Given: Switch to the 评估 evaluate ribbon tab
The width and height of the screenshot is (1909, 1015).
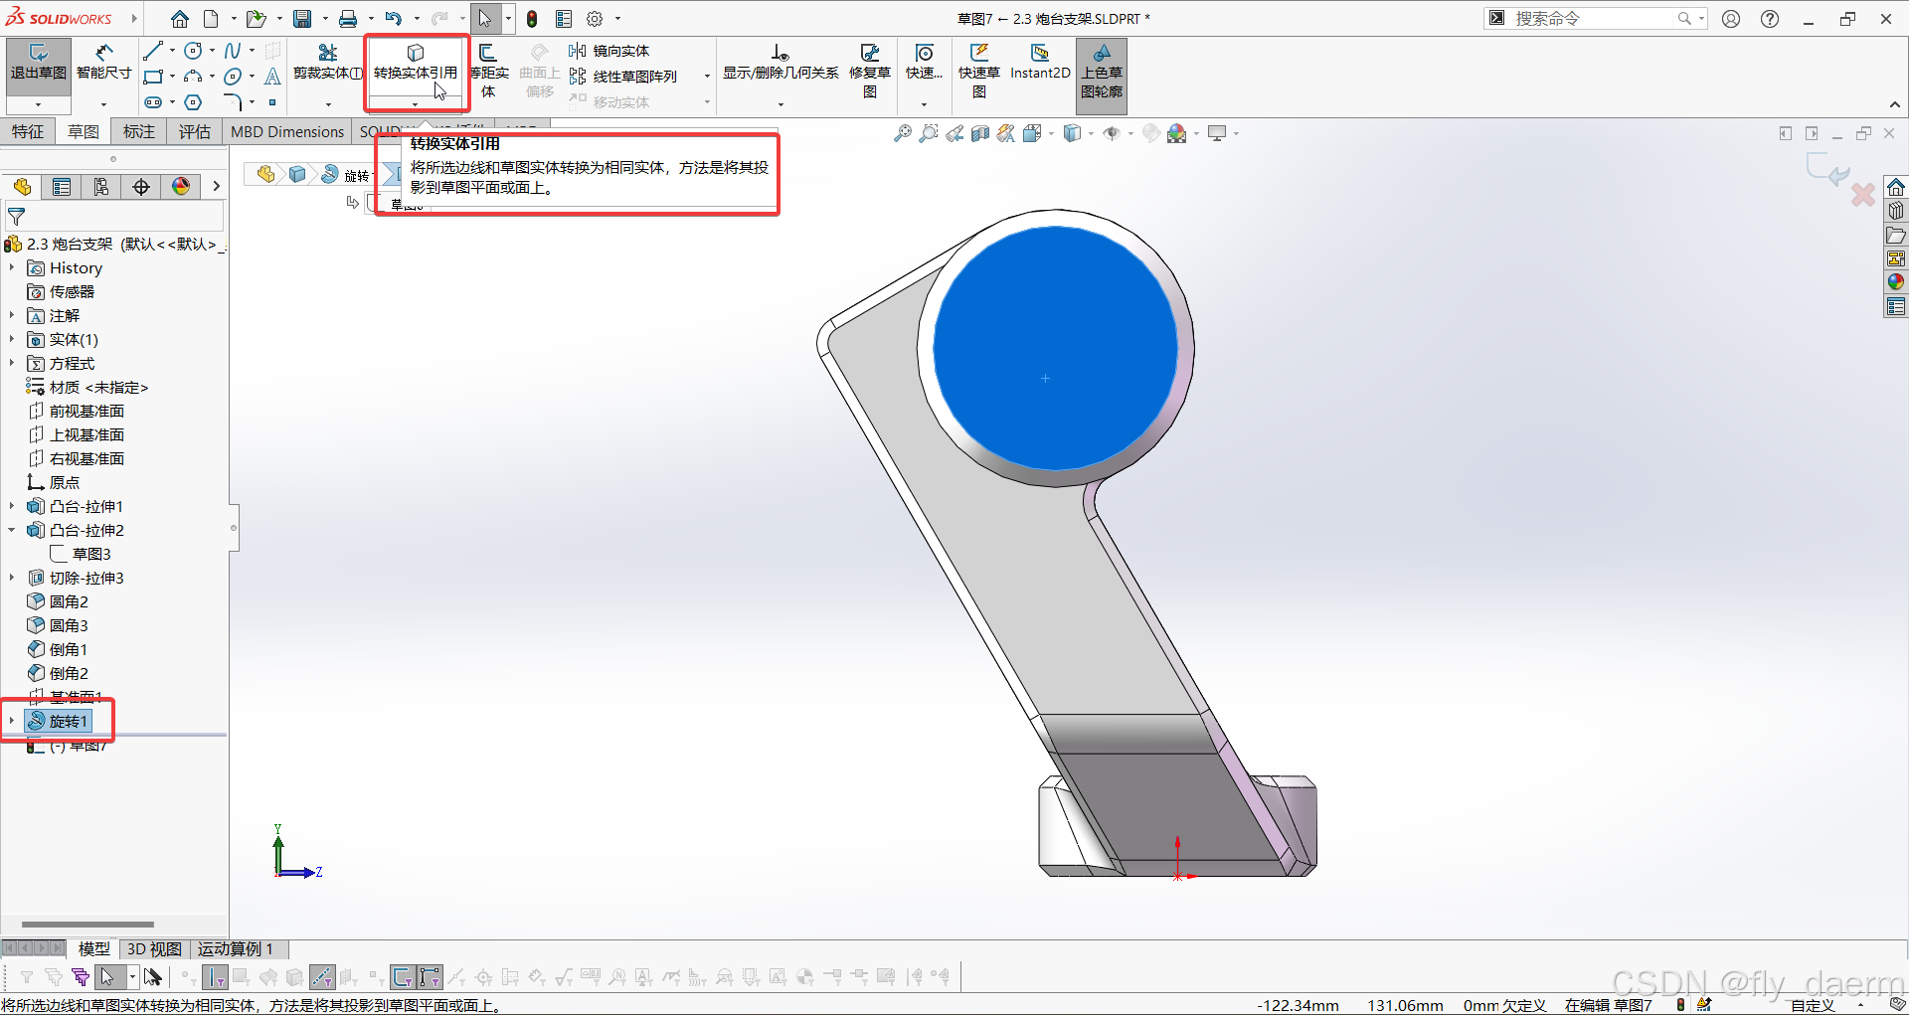Looking at the screenshot, I should pyautogui.click(x=195, y=131).
